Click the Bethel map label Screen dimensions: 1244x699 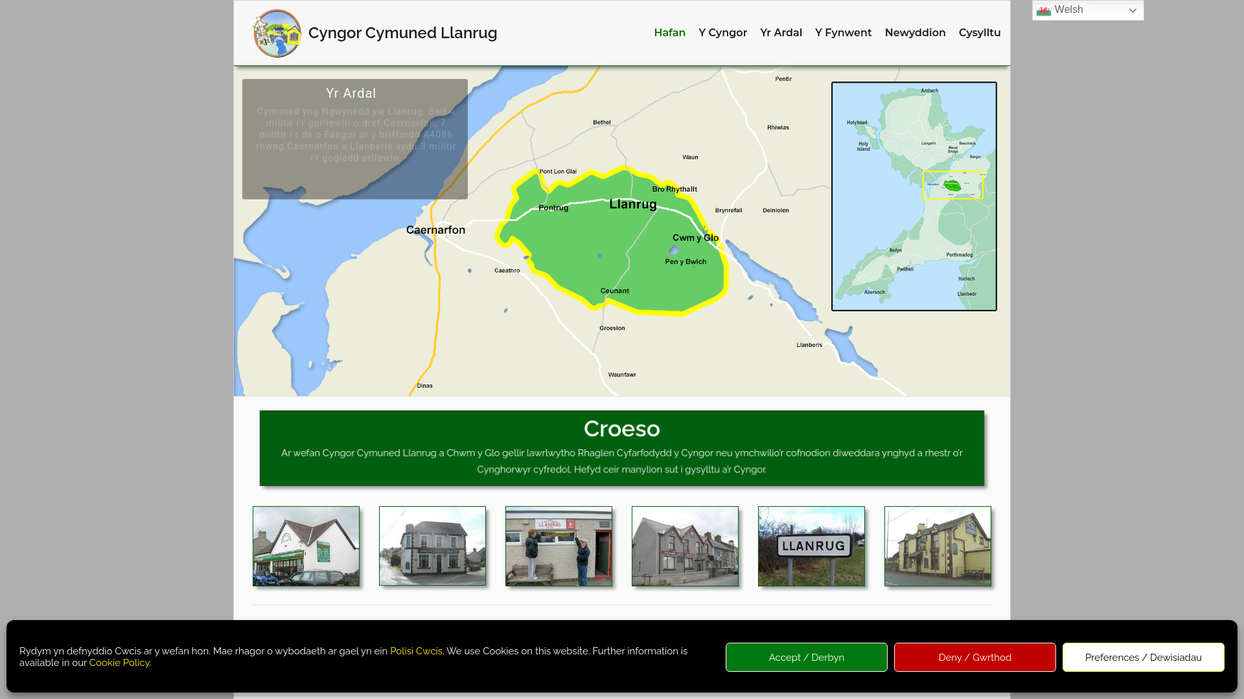click(601, 122)
